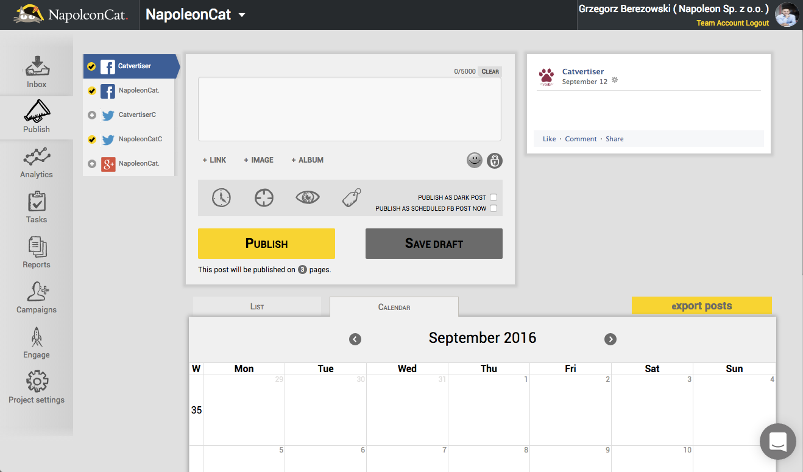803x472 pixels.
Task: Click week number 35
Action: click(x=196, y=410)
